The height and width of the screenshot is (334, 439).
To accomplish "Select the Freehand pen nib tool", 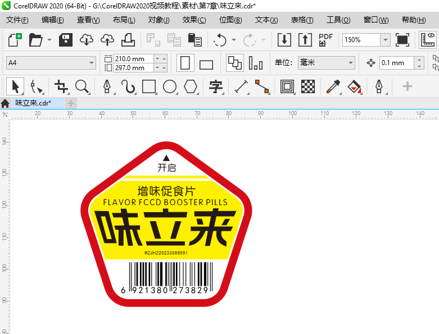I will [x=107, y=86].
